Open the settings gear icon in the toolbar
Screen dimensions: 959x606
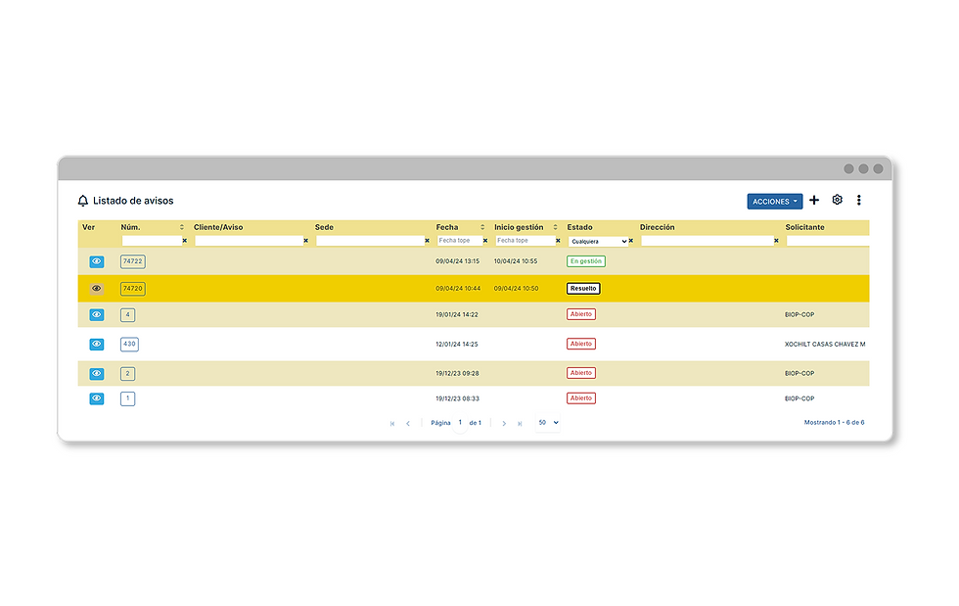[837, 200]
